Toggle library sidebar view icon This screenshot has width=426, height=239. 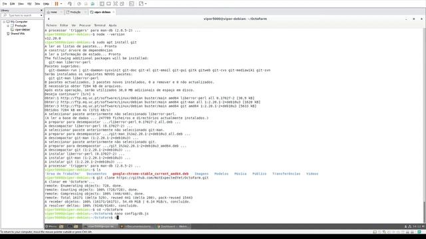coord(102,4)
